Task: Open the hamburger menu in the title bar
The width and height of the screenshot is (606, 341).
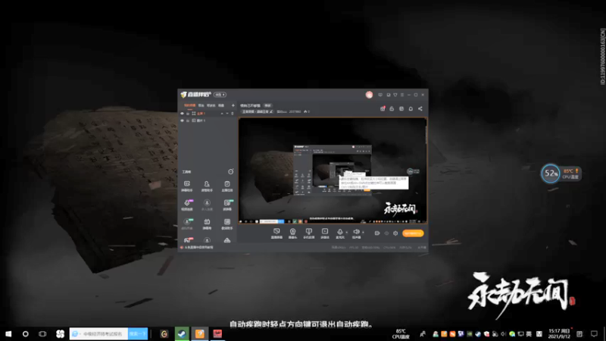Action: tap(402, 95)
